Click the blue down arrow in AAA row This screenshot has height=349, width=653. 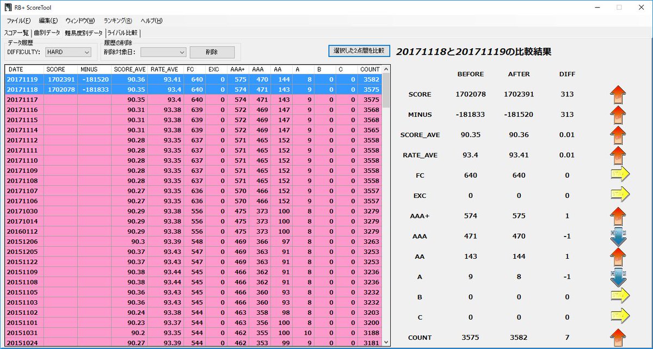[x=619, y=237]
